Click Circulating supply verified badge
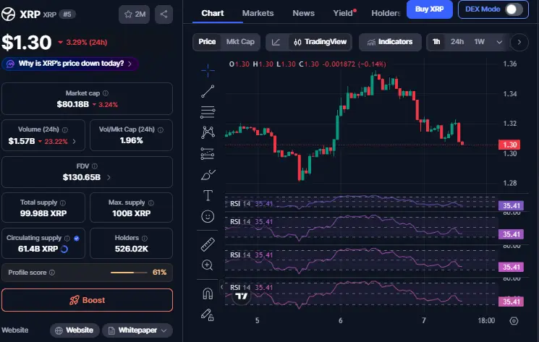The image size is (539, 342). click(77, 238)
